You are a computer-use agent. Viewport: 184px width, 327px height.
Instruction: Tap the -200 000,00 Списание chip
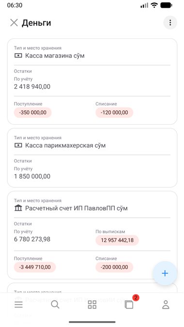[114, 267]
